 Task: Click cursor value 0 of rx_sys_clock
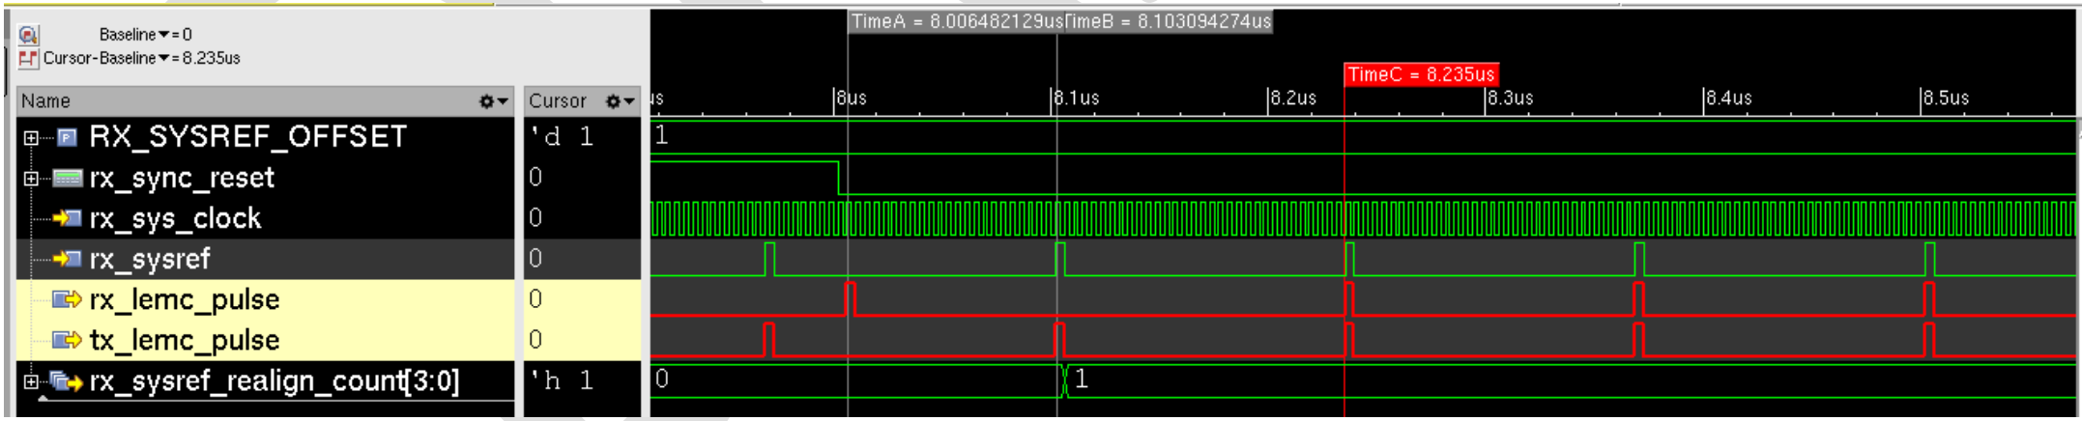(535, 218)
